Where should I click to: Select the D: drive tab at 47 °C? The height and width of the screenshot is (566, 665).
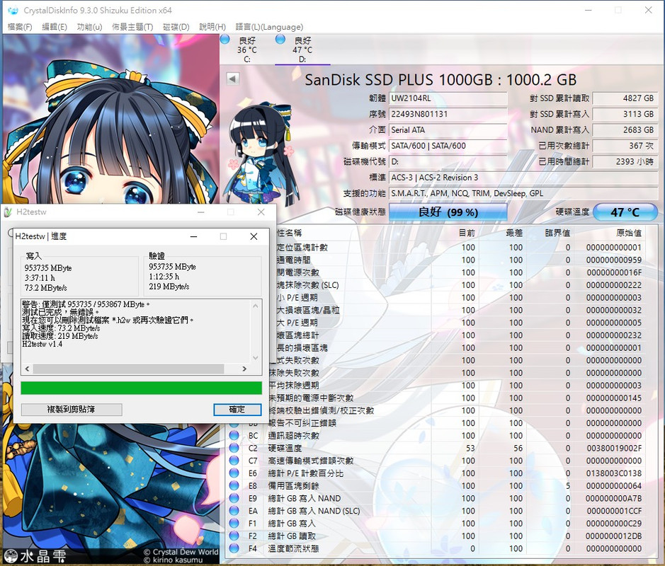302,50
